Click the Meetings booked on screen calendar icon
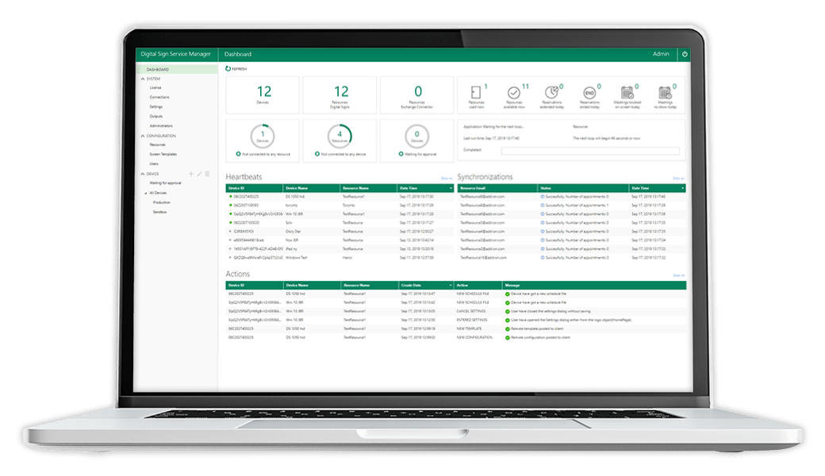Image resolution: width=825 pixels, height=476 pixels. (626, 90)
